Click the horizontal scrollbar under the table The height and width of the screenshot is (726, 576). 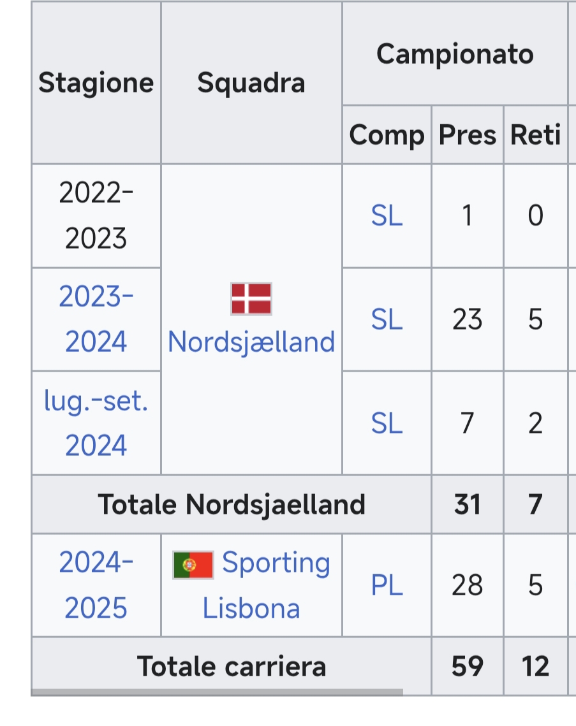point(217,692)
